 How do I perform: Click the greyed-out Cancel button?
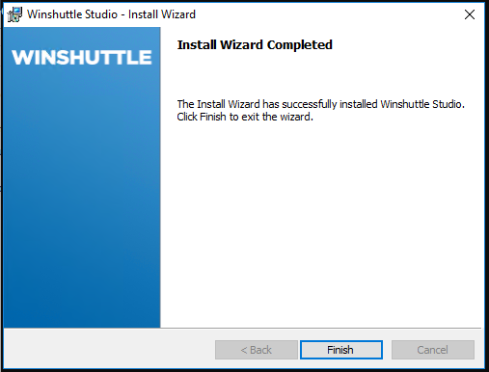[433, 350]
